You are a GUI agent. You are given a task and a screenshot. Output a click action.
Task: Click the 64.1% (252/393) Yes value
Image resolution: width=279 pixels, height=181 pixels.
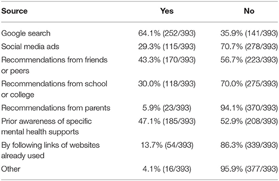(167, 34)
